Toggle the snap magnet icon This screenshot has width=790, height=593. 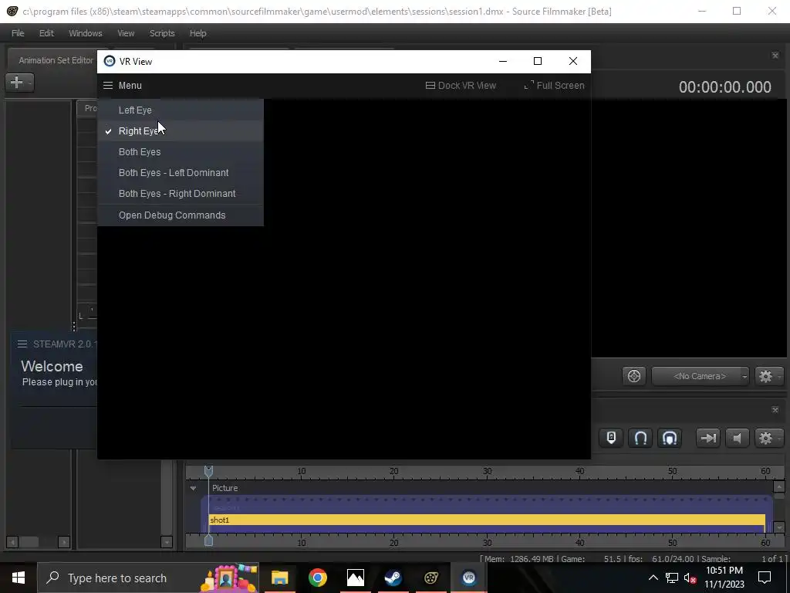pos(640,438)
